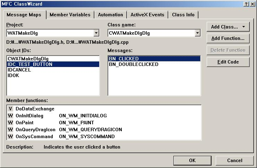Close the MFC ClassWizard window

(x=252, y=4)
